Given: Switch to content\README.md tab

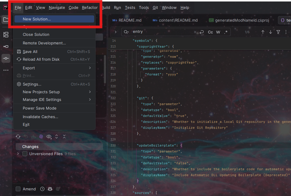Looking at the screenshot, I should tap(175, 20).
